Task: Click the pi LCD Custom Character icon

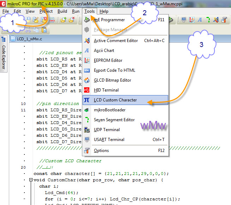Action: point(87,100)
